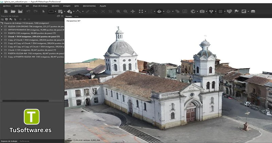Select the Move region tool
Image resolution: width=272 pixels, height=143 pixels.
coord(61,12)
